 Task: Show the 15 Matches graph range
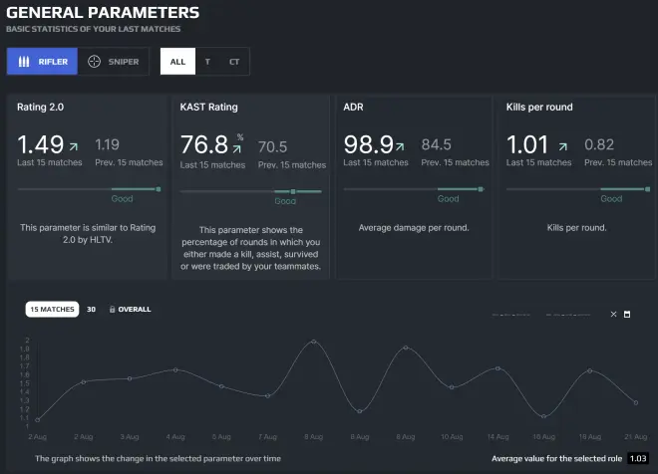coord(52,310)
